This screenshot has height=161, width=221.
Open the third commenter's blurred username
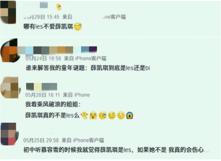click(42, 87)
